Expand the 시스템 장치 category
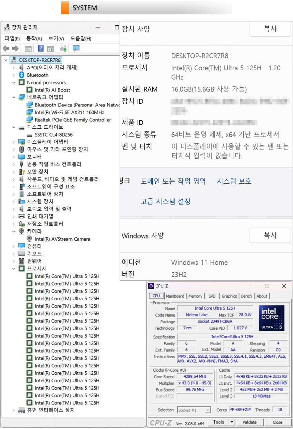This screenshot has height=429, width=293. (x=14, y=202)
